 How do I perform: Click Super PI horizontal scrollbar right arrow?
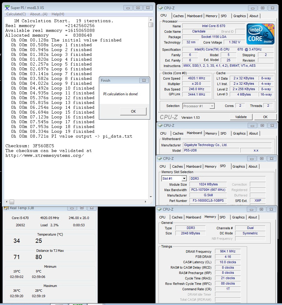pos(146,202)
